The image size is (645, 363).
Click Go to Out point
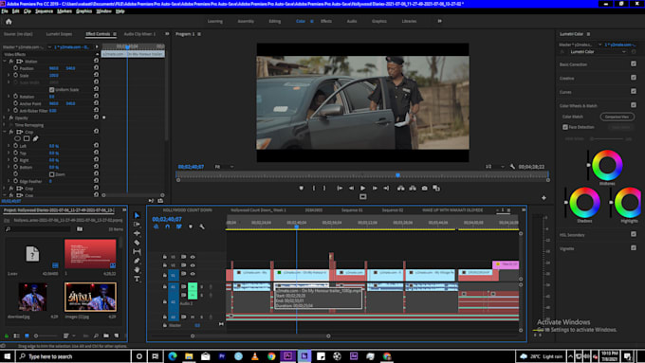[x=386, y=189]
